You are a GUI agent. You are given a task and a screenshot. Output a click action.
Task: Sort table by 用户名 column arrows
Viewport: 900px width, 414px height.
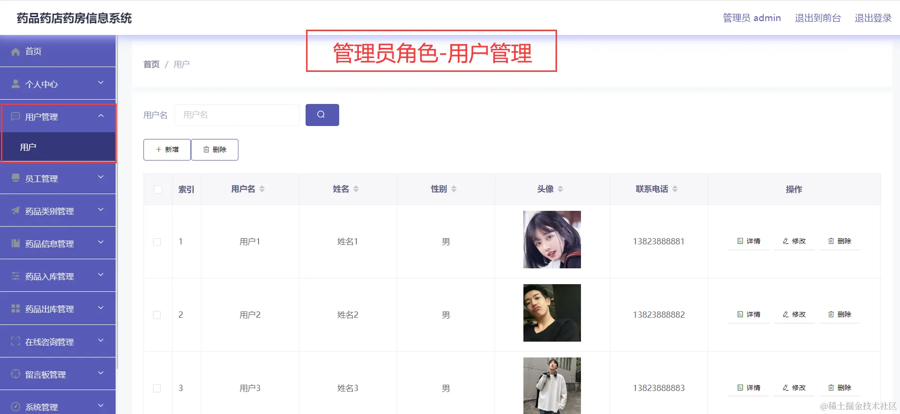(262, 189)
